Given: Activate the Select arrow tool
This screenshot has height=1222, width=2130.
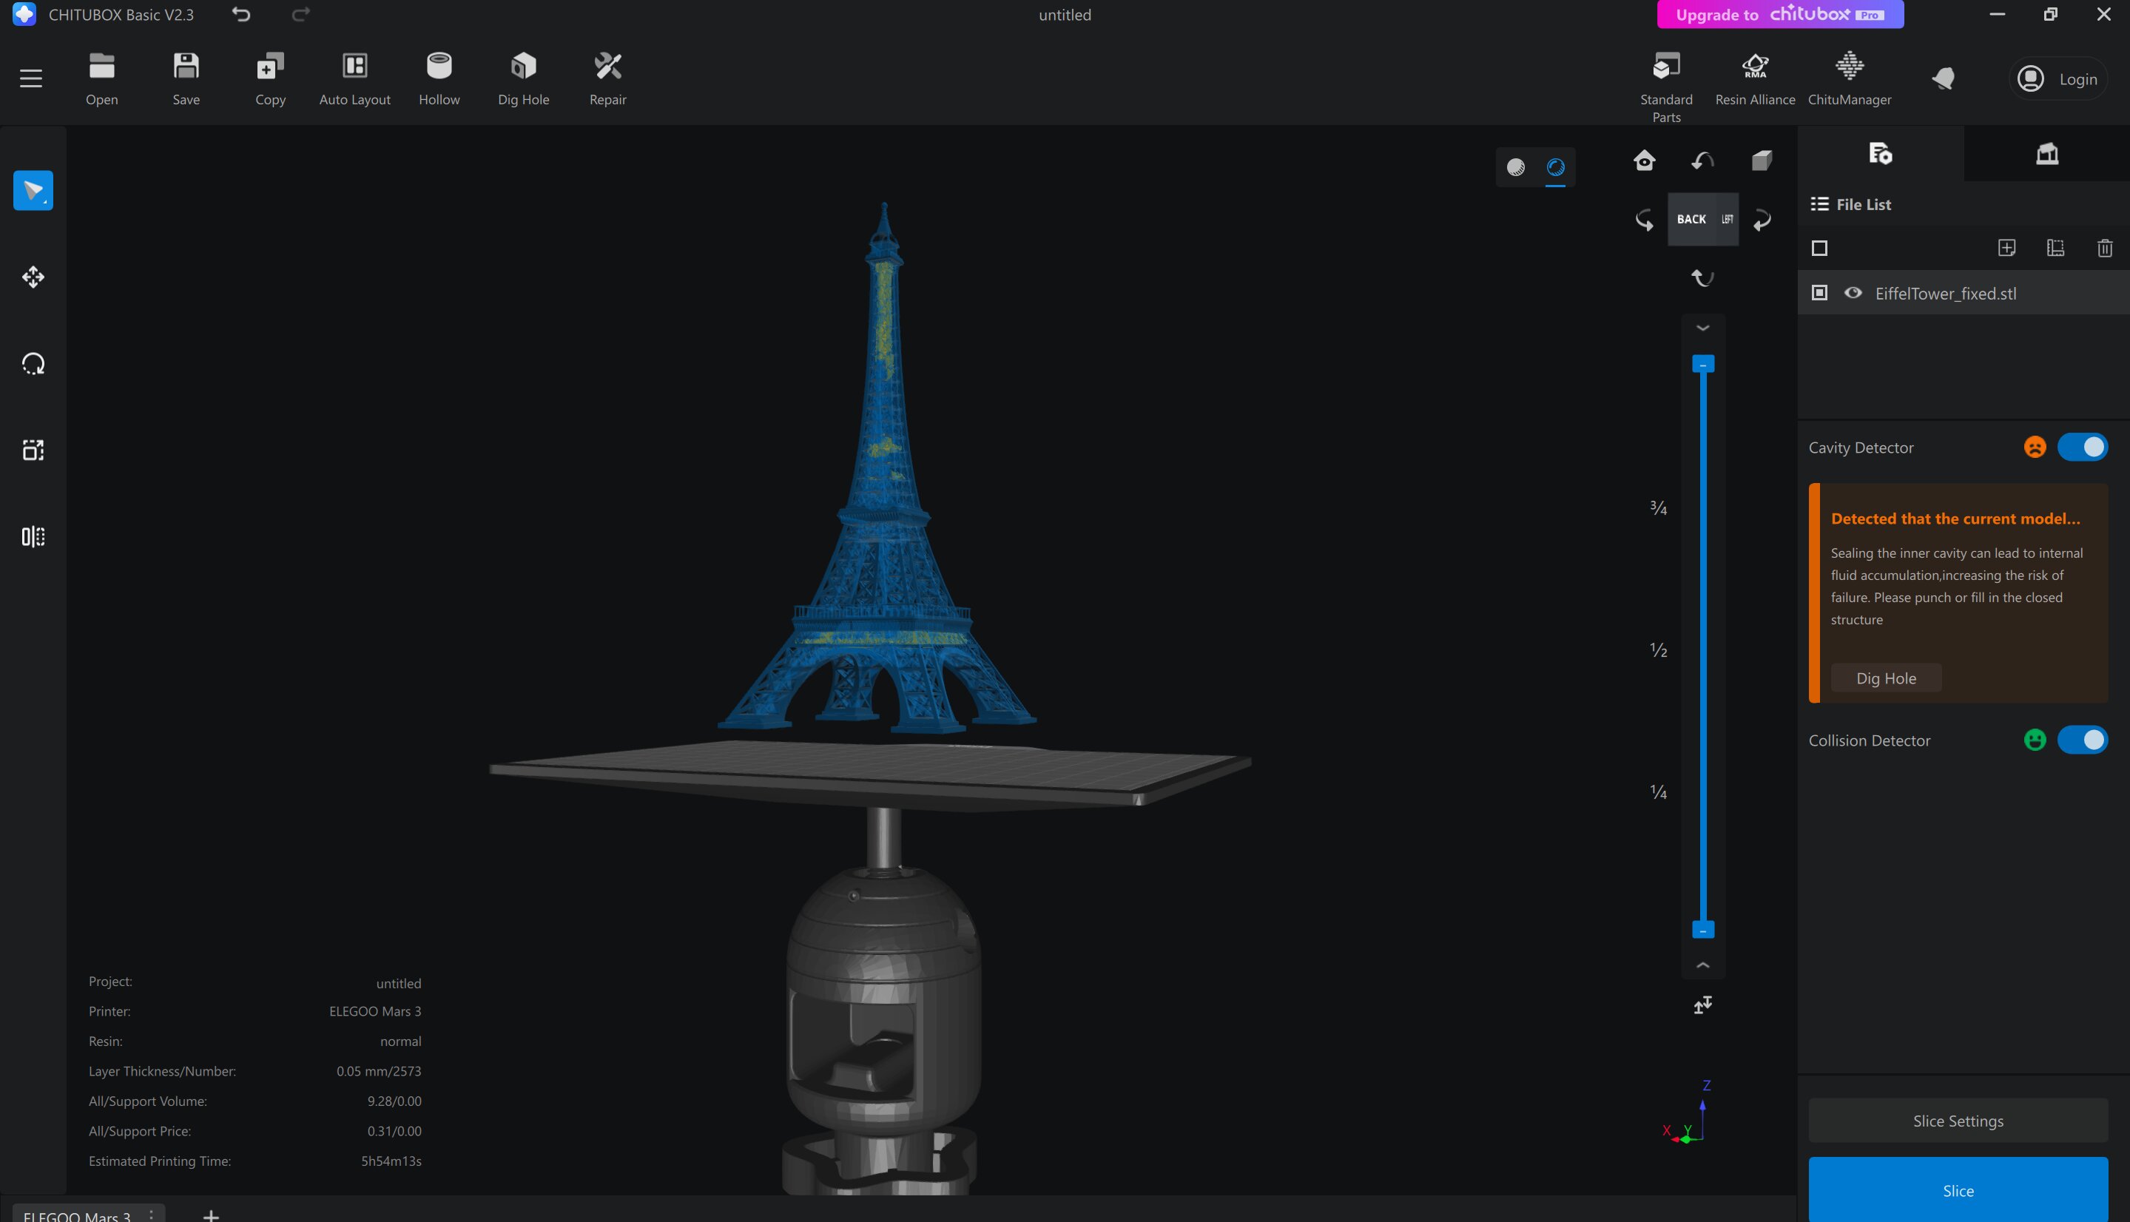Looking at the screenshot, I should (x=33, y=191).
